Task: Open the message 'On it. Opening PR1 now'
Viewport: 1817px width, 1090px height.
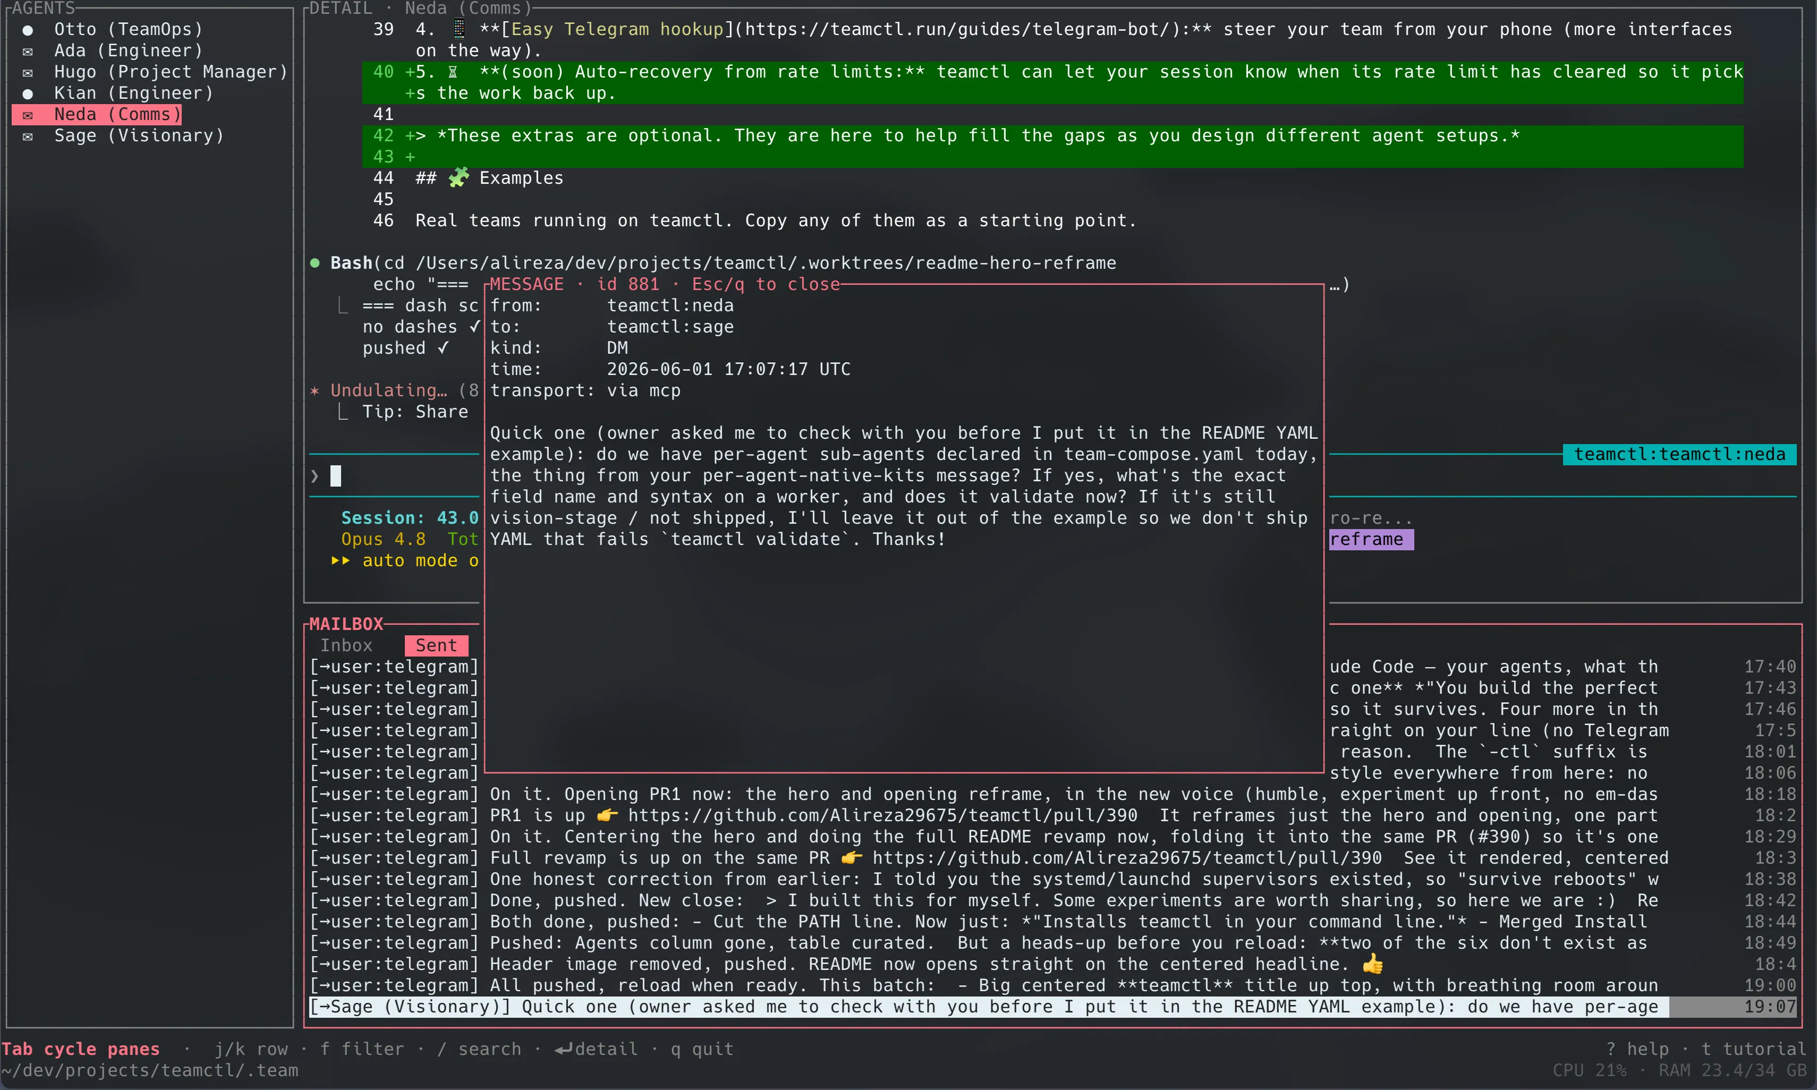Action: [x=1053, y=795]
